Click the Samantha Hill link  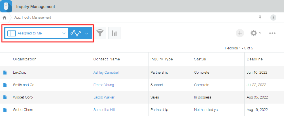pyautogui.click(x=104, y=110)
